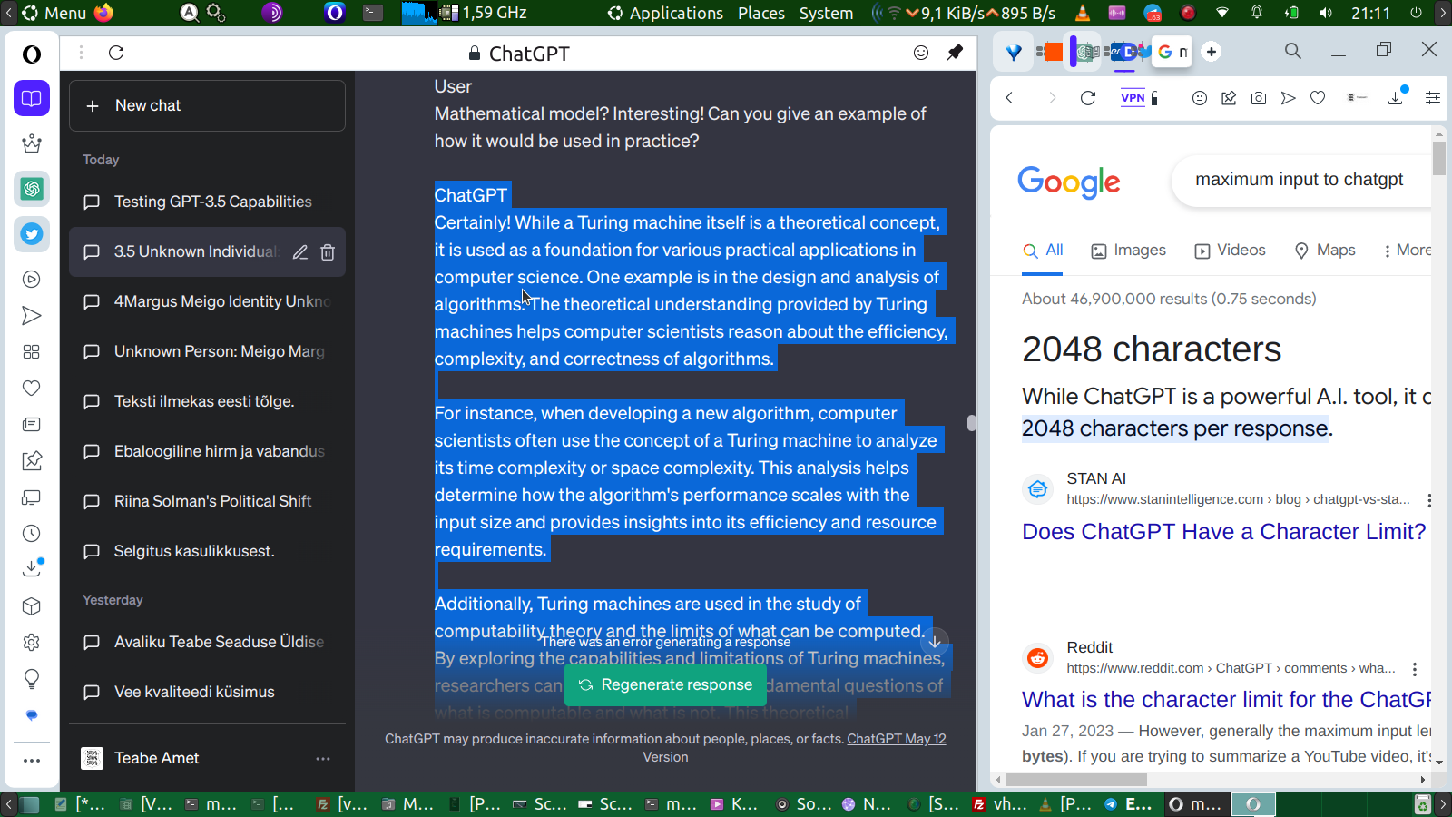Screen dimensions: 1452x817
Task: Jump to bottom with the down-arrow button
Action: click(x=935, y=641)
